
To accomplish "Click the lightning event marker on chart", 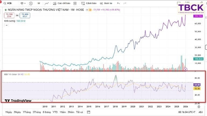I will pos(185,70).
